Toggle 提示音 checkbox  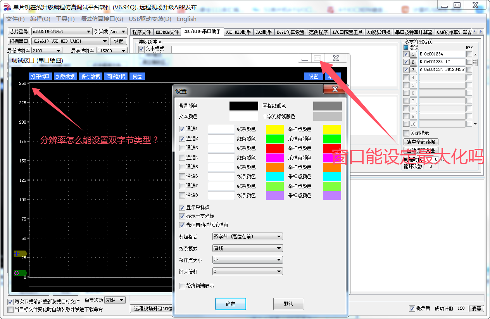coord(412,309)
